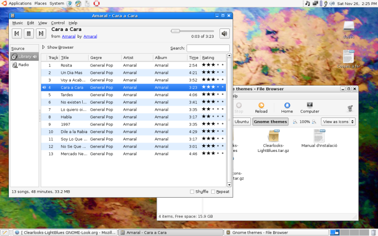The width and height of the screenshot is (378, 236).
Task: Zoom out icon in File Browser
Action: pyautogui.click(x=295, y=121)
